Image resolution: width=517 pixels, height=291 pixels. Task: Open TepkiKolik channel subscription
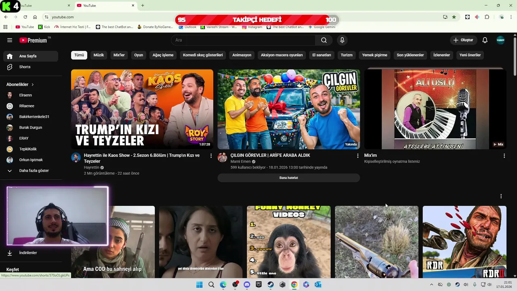tap(31, 149)
